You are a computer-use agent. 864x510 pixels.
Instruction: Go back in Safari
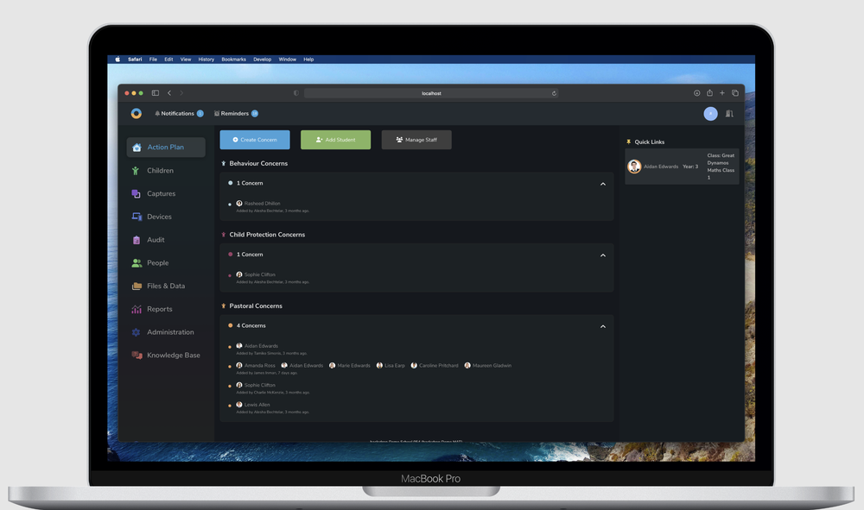pyautogui.click(x=169, y=93)
